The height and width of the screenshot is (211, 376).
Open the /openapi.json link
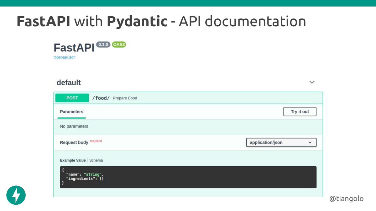(65, 58)
